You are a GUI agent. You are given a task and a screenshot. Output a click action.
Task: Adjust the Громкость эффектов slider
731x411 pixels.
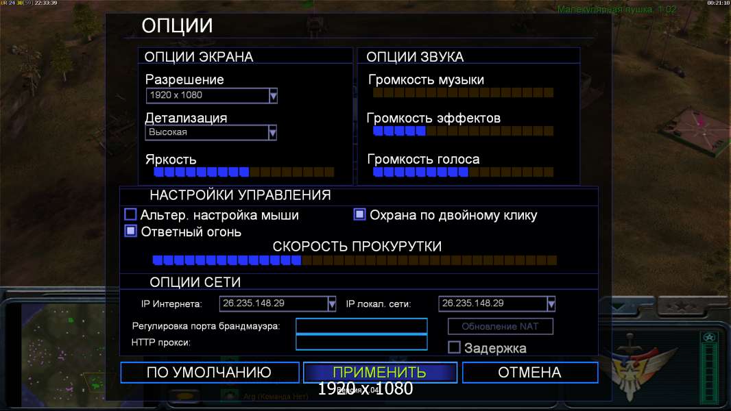(x=463, y=132)
